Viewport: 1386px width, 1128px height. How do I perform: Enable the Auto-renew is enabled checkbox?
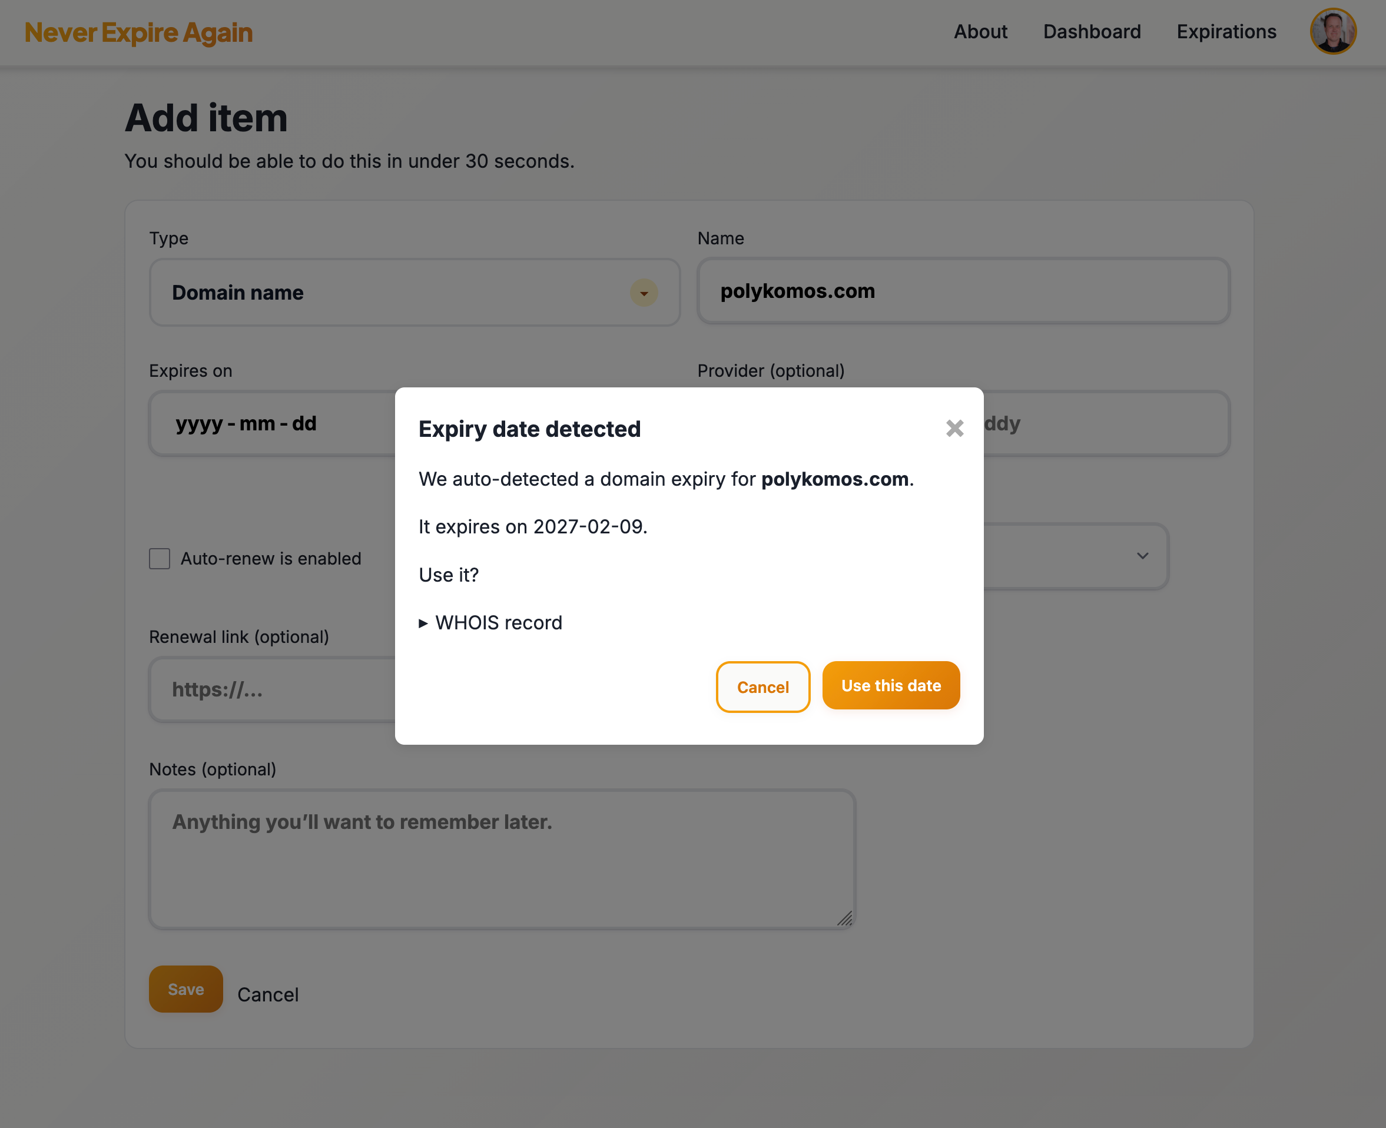click(158, 558)
